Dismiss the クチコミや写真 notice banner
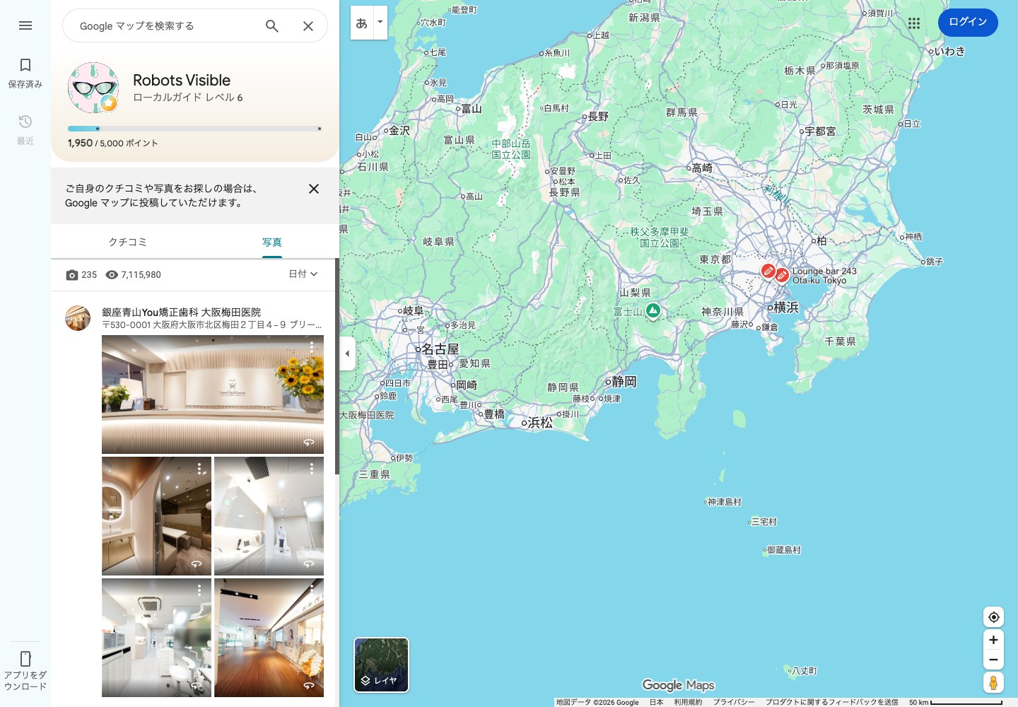The height and width of the screenshot is (707, 1018). coord(314,189)
